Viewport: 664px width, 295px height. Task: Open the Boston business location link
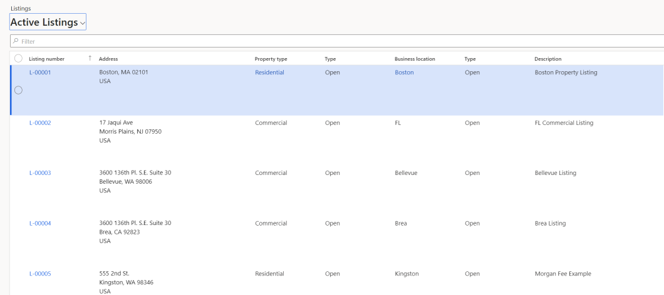[404, 72]
